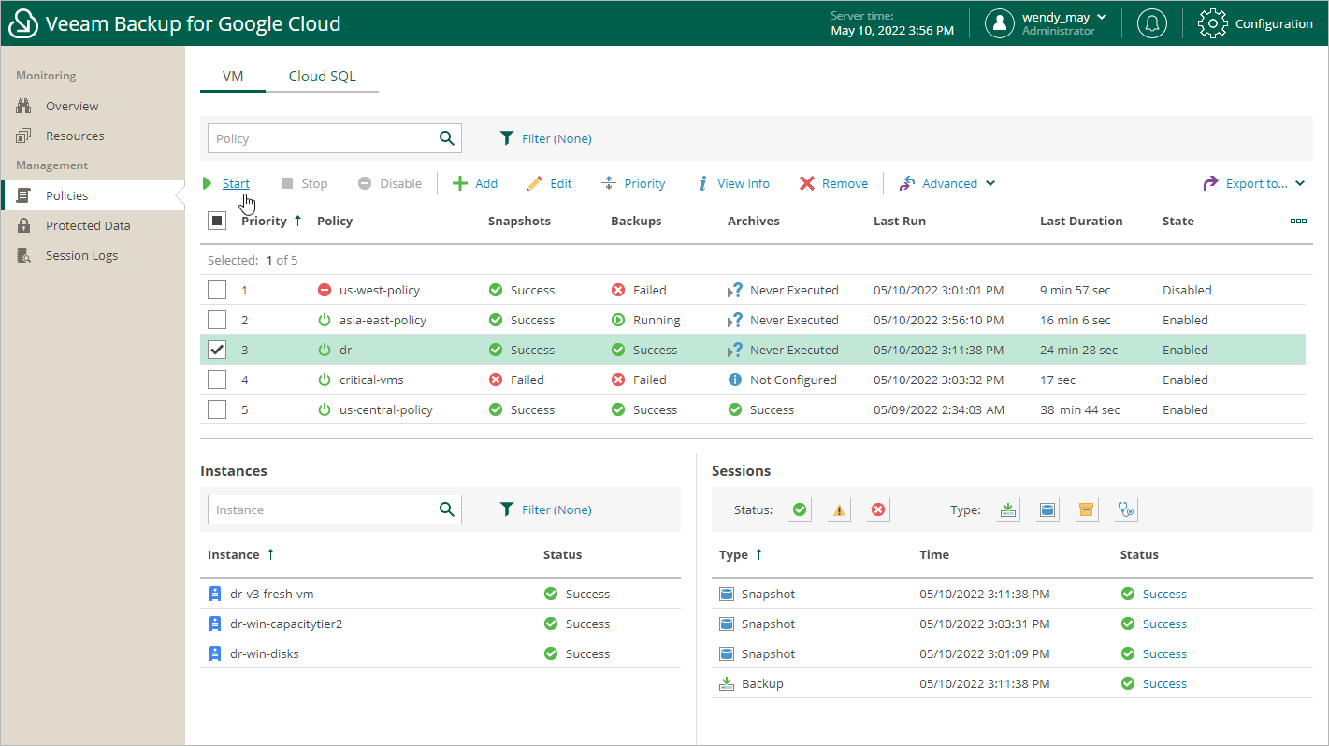This screenshot has height=746, width=1329.
Task: Click the Policy search magnifier icon
Action: 446,138
